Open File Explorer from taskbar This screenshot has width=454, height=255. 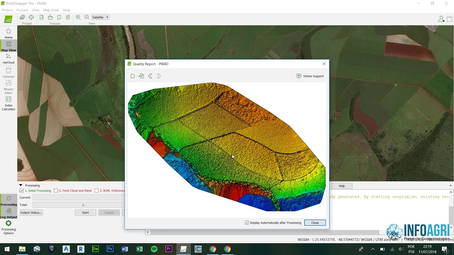[x=22, y=249]
